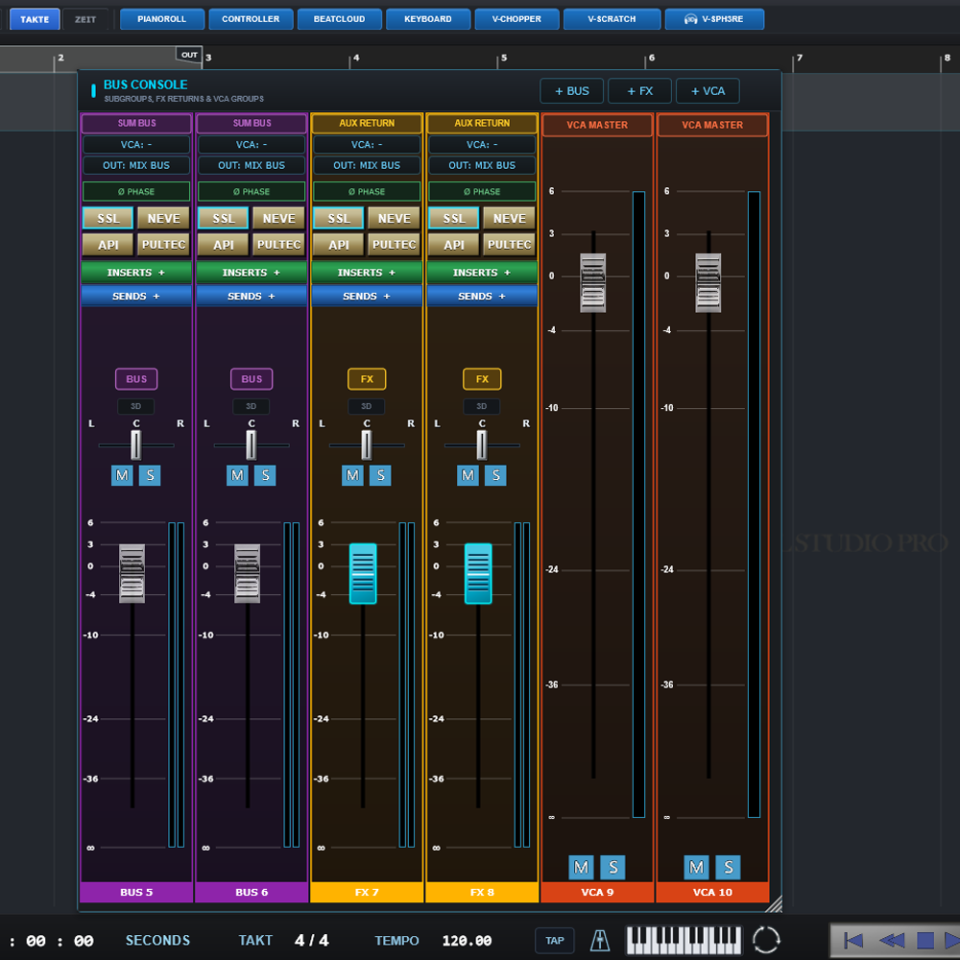
Task: Mute FX 7 channel
Action: pyautogui.click(x=352, y=475)
